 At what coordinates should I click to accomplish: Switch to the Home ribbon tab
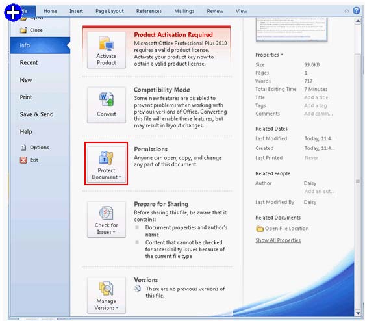tap(50, 11)
